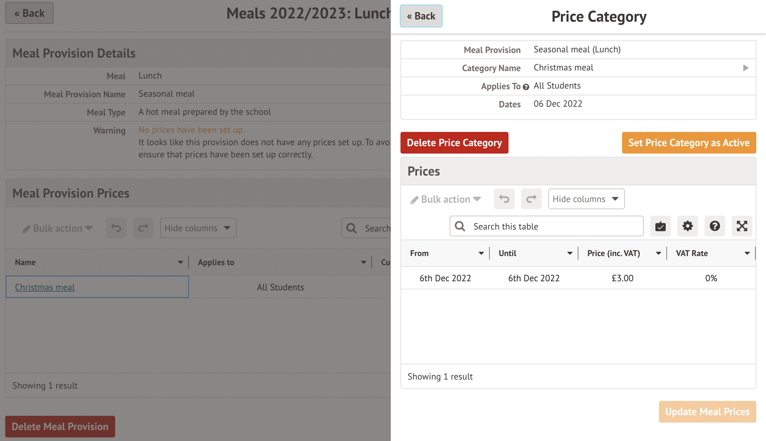The image size is (766, 441).
Task: Click the help question mark icon
Action: (715, 226)
